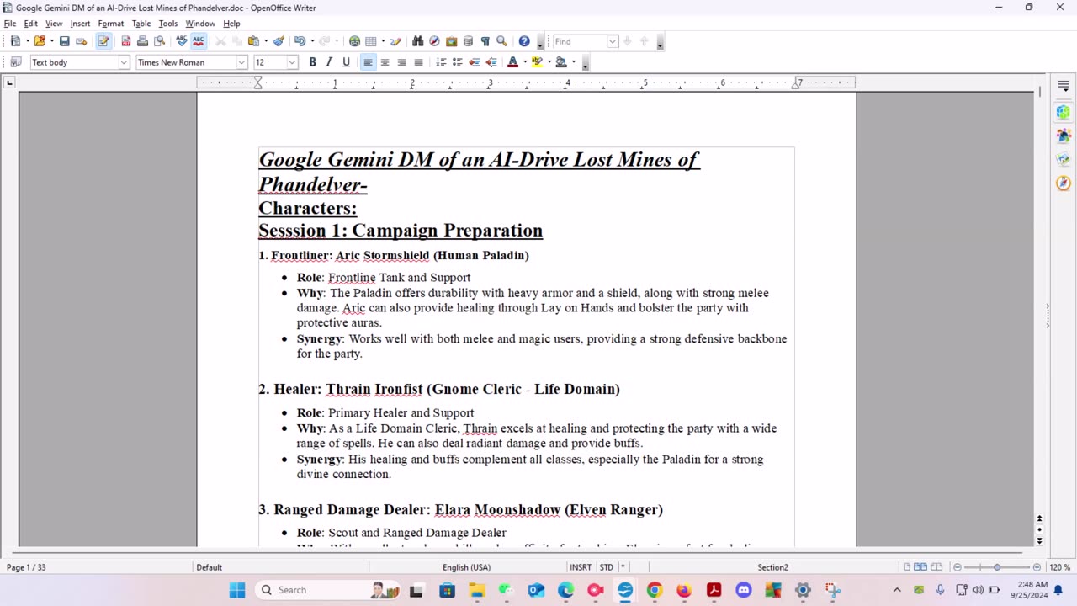Open OpenOffice Help icon
The image size is (1077, 606).
coord(524,40)
